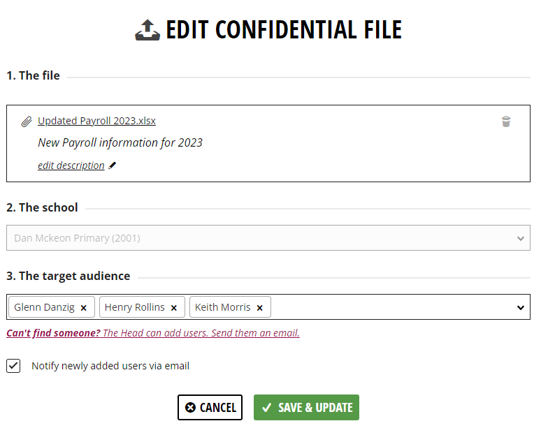Click the paperclip attachment icon
This screenshot has width=541, height=428.
click(x=27, y=121)
